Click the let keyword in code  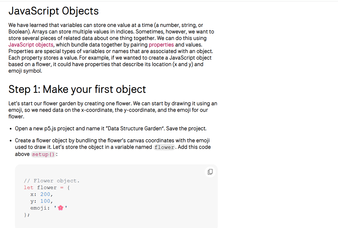pos(29,187)
